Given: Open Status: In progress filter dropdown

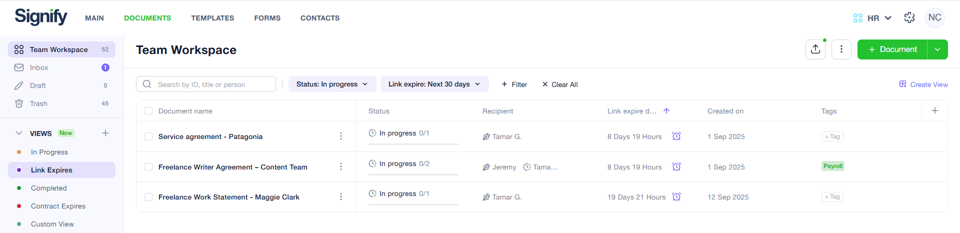Looking at the screenshot, I should [x=332, y=84].
